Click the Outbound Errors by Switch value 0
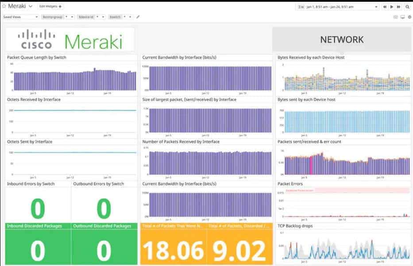The width and height of the screenshot is (413, 266). (104, 208)
